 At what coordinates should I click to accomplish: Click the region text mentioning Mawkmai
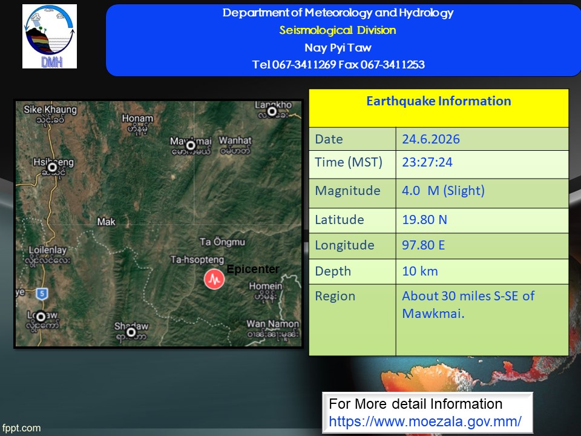[x=468, y=305]
